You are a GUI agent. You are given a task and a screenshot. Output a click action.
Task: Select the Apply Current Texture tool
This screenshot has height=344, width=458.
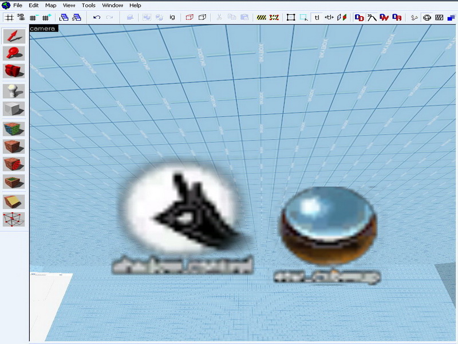14,146
